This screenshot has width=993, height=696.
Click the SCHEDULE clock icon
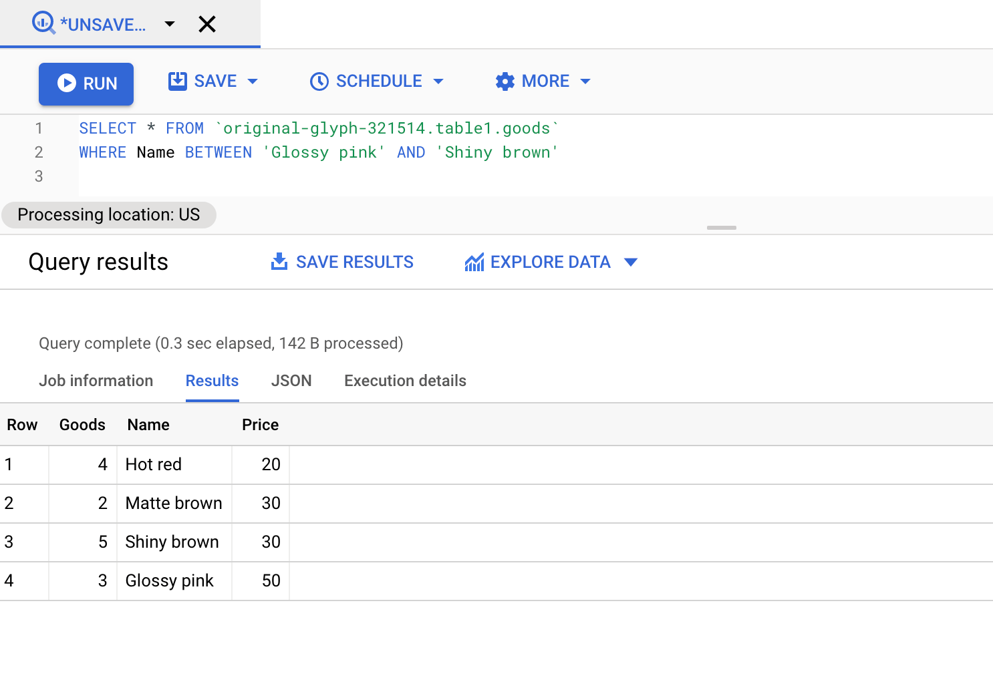pos(319,81)
